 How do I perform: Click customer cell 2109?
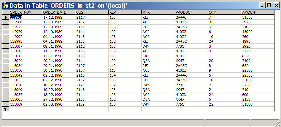pos(92,104)
